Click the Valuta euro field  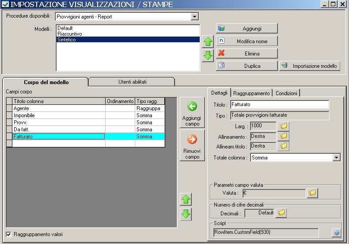coord(274,193)
